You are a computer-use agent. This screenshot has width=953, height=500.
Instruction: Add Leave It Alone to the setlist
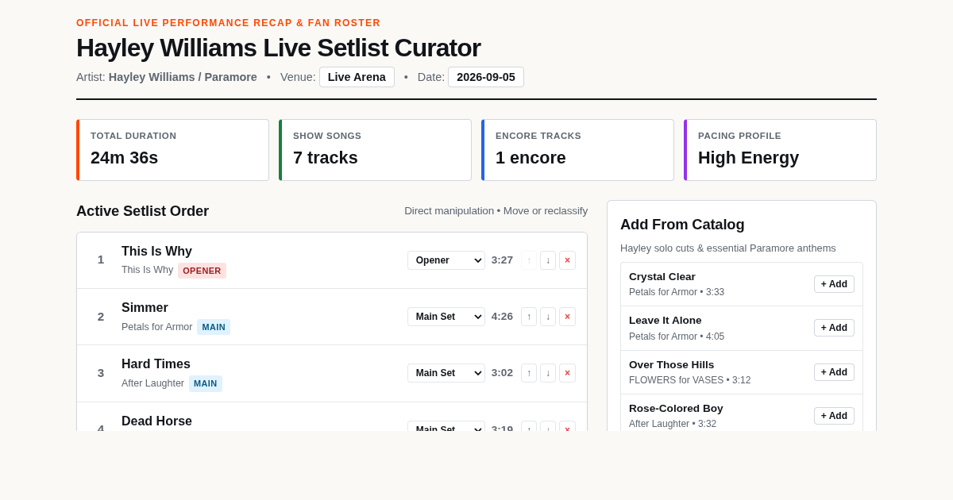(834, 328)
